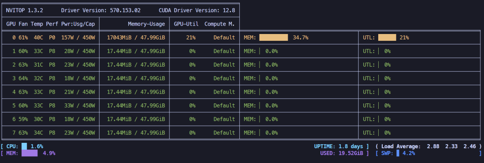Click GPU 1 temperature 33C
This screenshot has height=163, width=484.
point(38,51)
